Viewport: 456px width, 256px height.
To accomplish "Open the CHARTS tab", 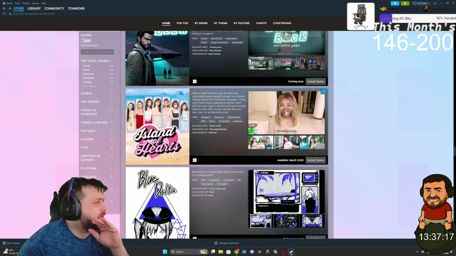I will (x=261, y=23).
